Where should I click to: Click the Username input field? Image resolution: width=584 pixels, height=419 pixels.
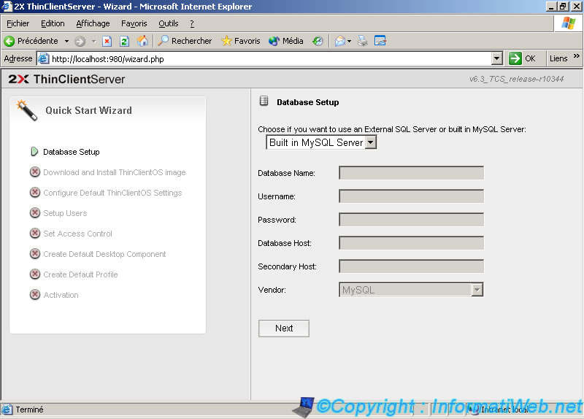(411, 196)
